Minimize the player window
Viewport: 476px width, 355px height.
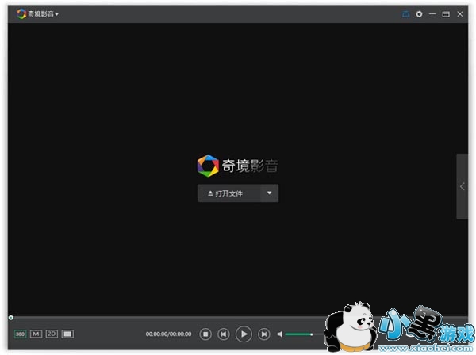tap(432, 14)
